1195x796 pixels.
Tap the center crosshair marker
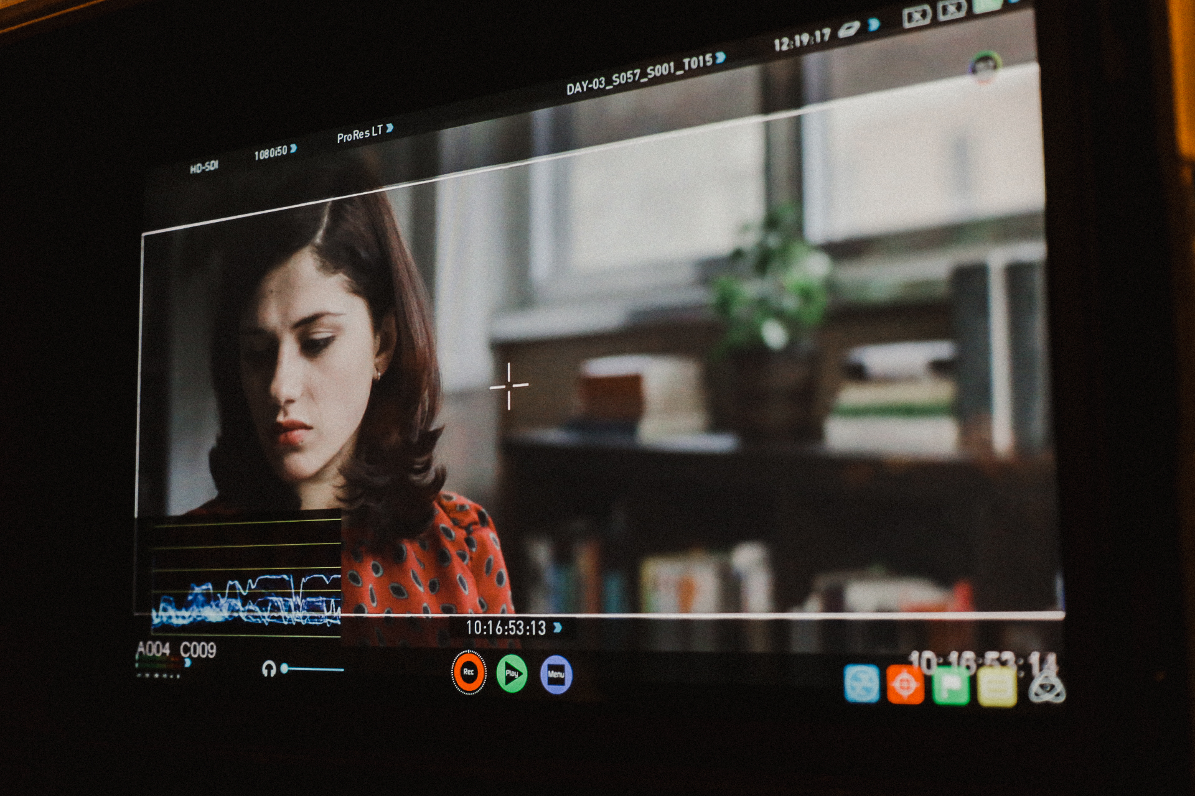point(508,386)
